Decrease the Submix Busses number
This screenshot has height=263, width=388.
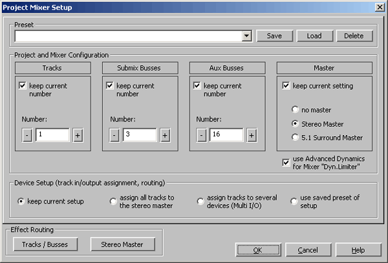click(114, 135)
